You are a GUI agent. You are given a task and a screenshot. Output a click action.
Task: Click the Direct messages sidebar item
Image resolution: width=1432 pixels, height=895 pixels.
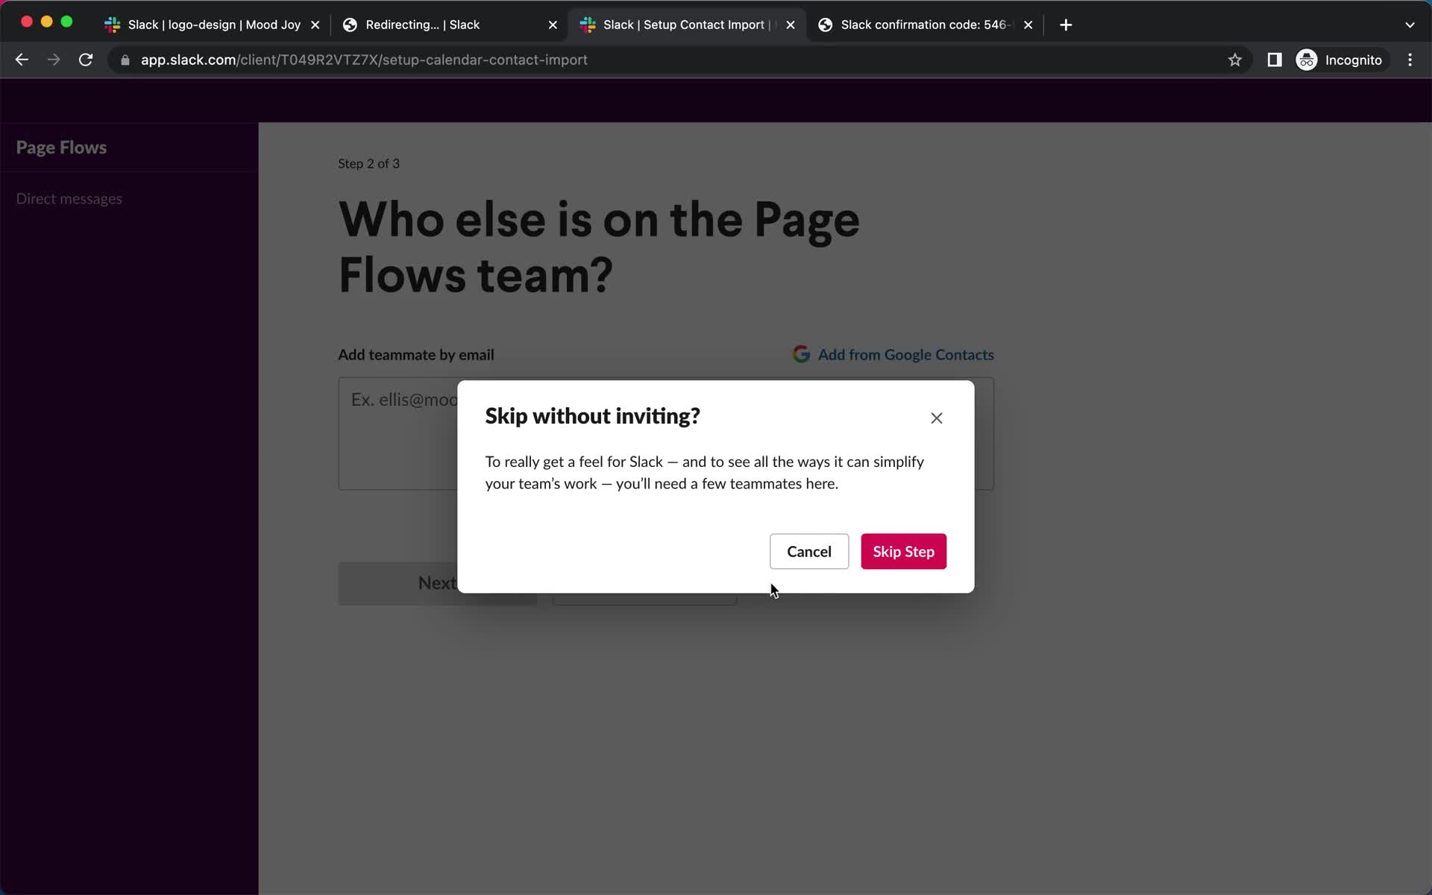pos(68,198)
